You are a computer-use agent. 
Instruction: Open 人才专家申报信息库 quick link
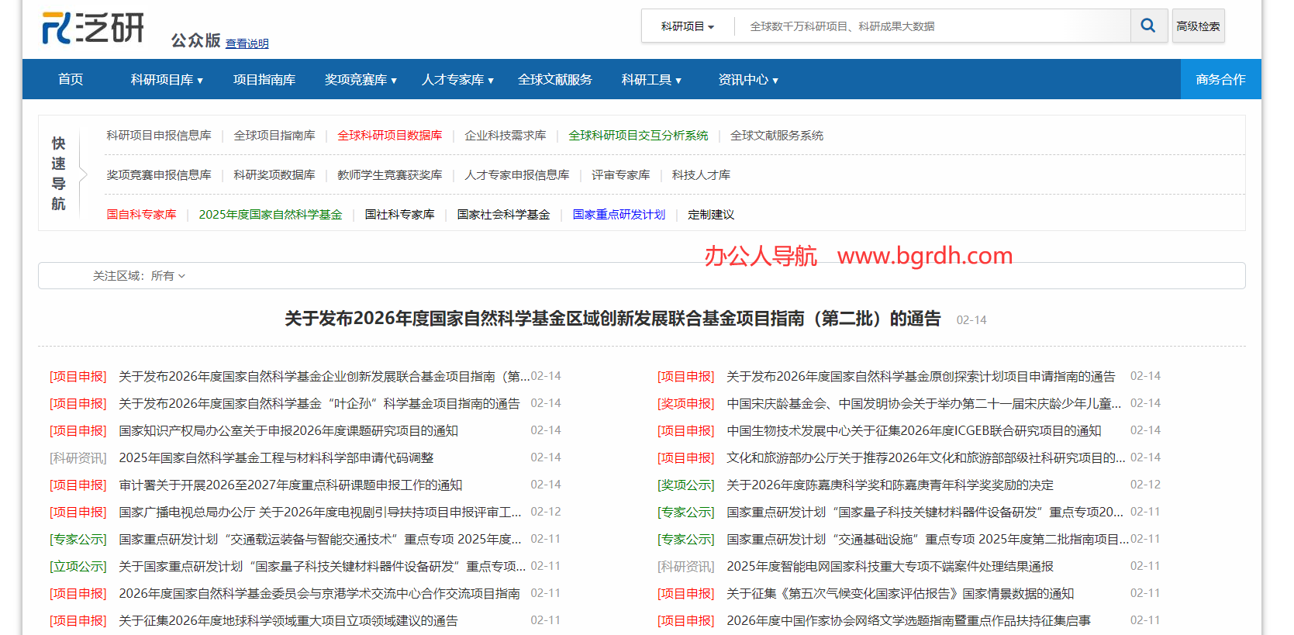pos(517,175)
